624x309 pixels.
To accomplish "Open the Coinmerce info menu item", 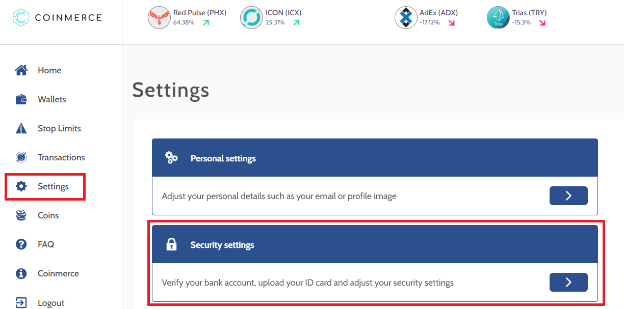I will 58,273.
